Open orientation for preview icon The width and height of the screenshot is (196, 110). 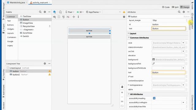coord(60,12)
